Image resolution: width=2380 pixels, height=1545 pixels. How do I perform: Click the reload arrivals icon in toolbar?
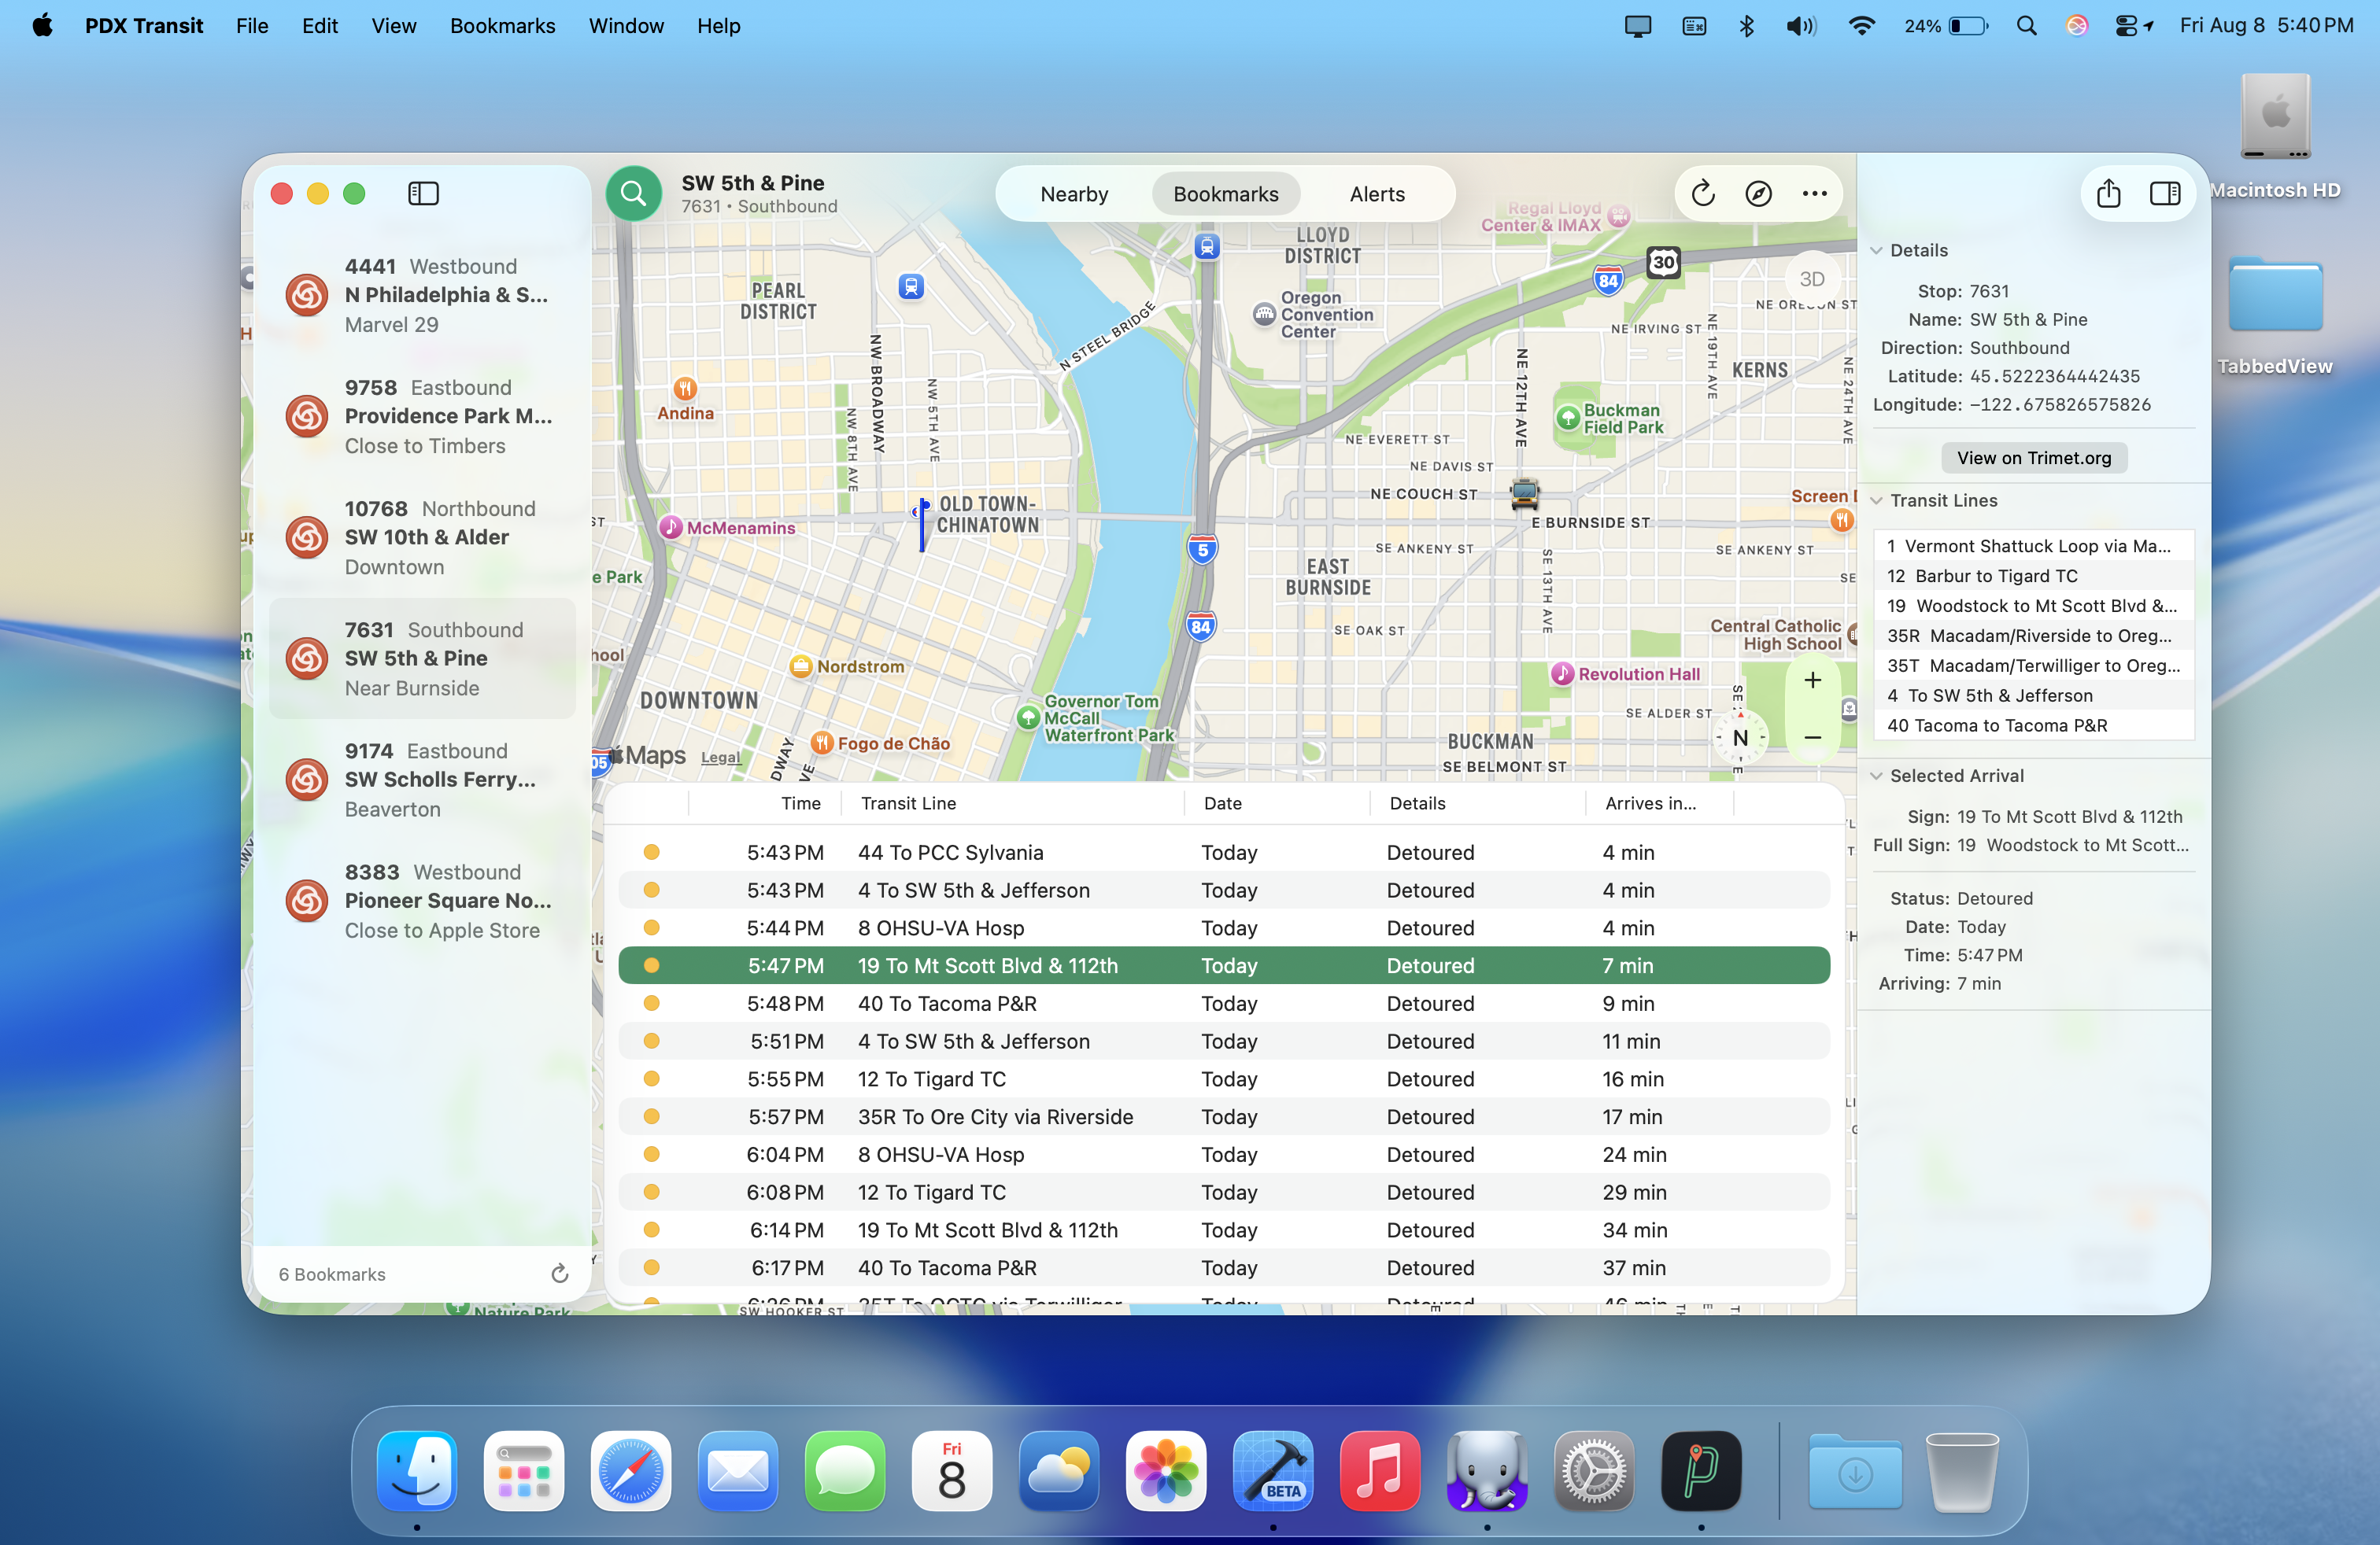coord(1703,193)
